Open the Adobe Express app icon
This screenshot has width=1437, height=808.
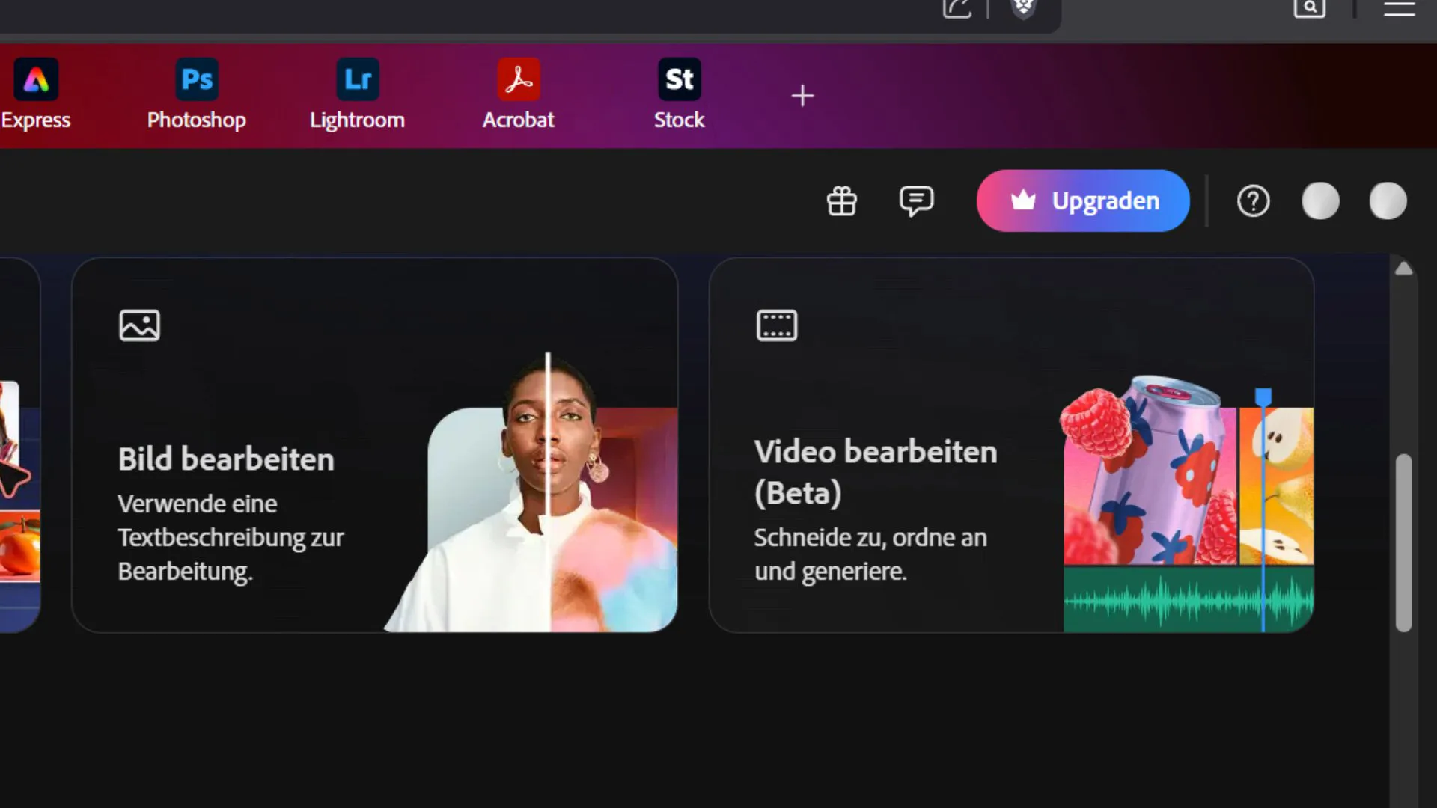pos(36,79)
